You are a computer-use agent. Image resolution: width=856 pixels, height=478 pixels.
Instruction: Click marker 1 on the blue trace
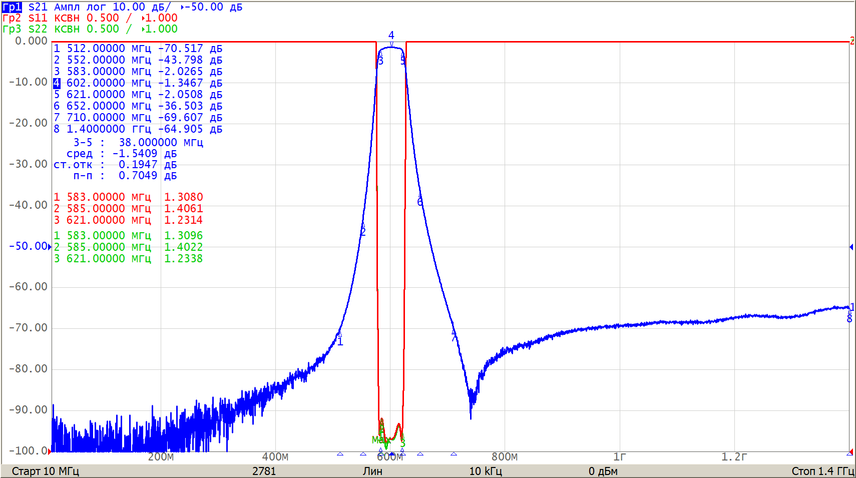click(340, 342)
